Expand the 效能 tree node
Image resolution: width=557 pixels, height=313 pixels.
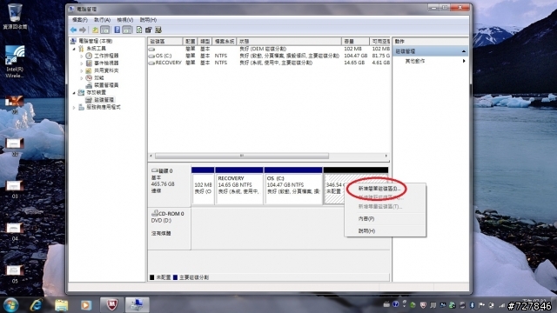(82, 77)
